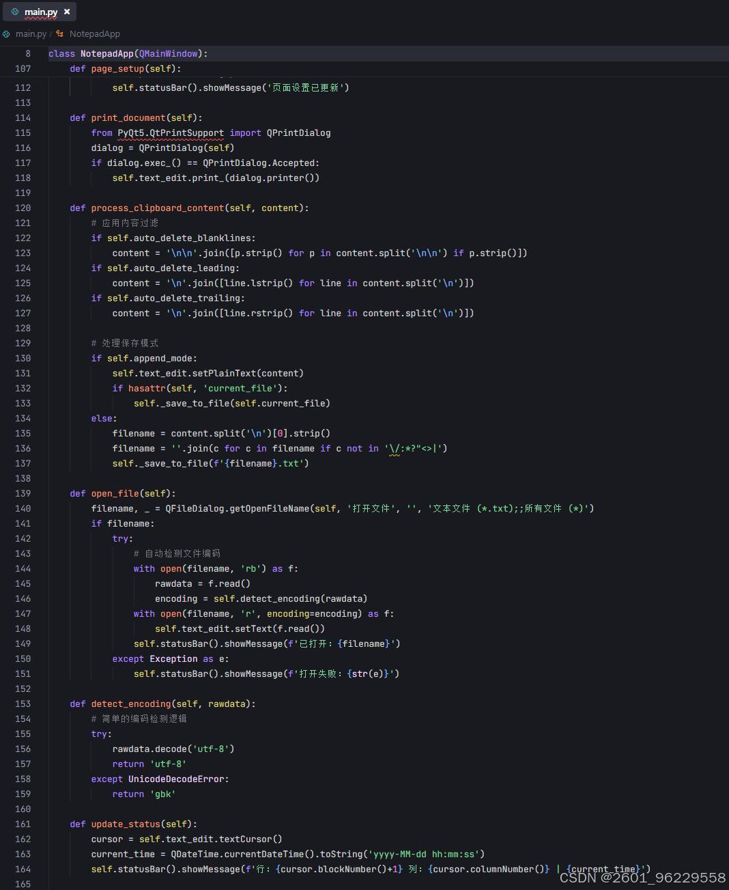Click 'rawdata = f.read()' line
This screenshot has height=890, width=729.
tap(203, 583)
